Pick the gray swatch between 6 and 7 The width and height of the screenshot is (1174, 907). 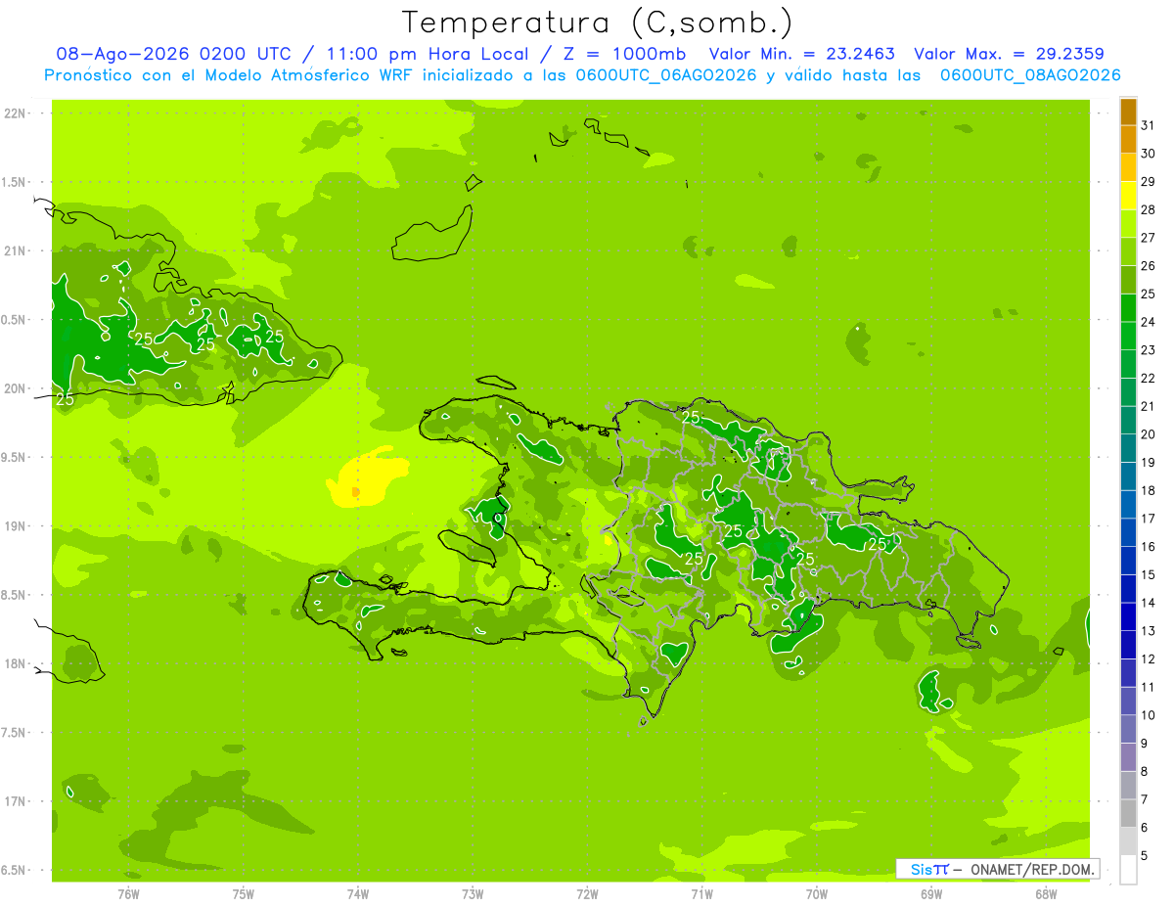pos(1128,814)
